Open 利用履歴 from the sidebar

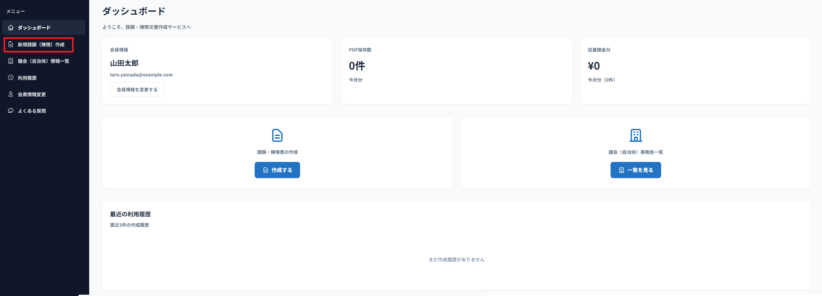click(x=27, y=78)
